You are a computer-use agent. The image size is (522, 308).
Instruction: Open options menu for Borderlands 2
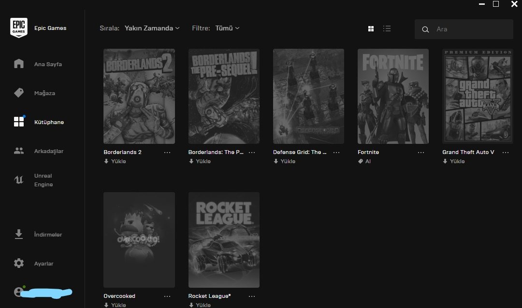pyautogui.click(x=167, y=153)
